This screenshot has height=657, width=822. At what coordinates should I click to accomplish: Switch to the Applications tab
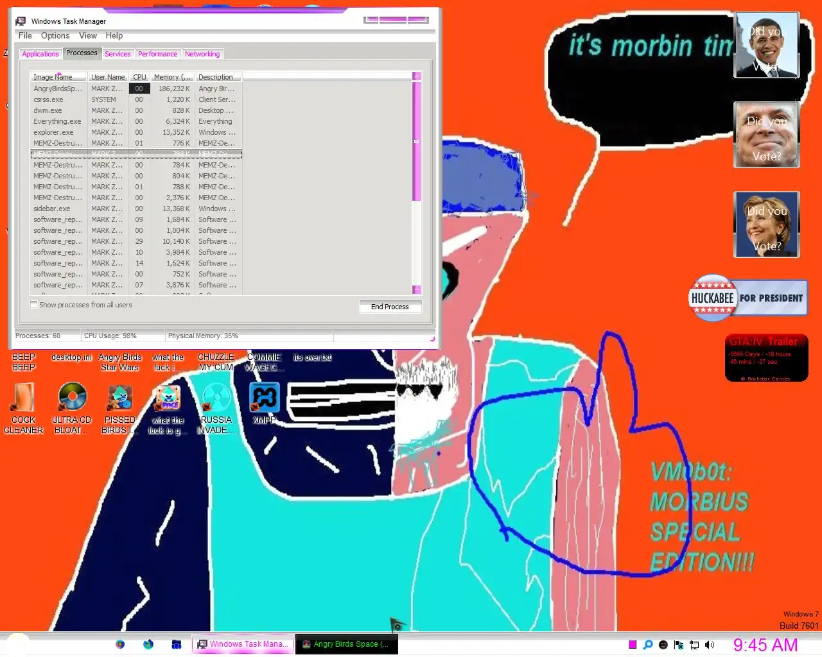pyautogui.click(x=40, y=54)
